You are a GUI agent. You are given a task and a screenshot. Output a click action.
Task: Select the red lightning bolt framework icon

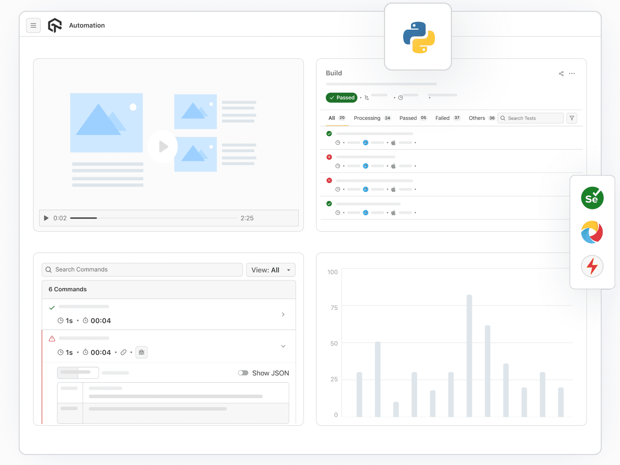point(592,266)
